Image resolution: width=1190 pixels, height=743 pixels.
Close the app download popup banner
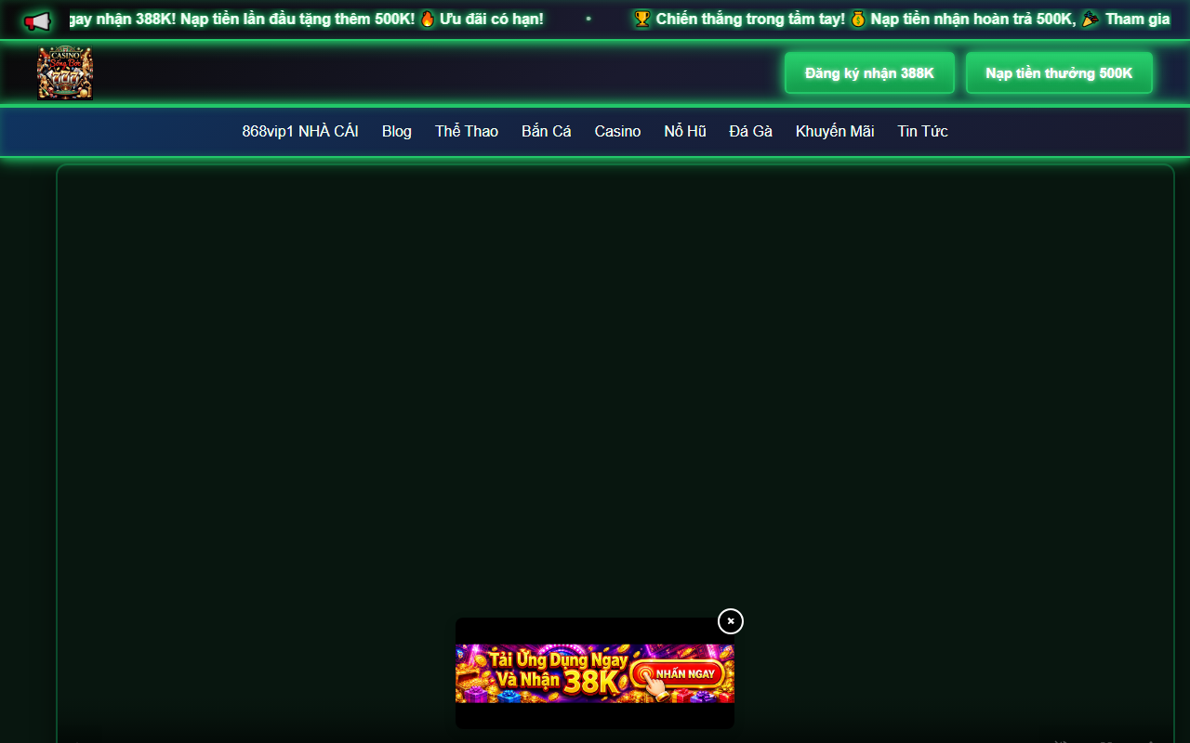(731, 621)
